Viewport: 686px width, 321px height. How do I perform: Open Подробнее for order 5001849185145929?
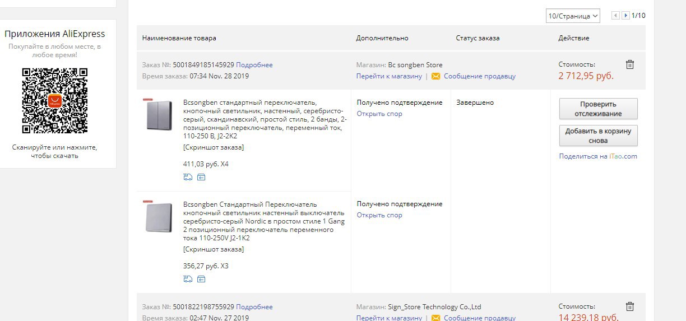pyautogui.click(x=254, y=65)
